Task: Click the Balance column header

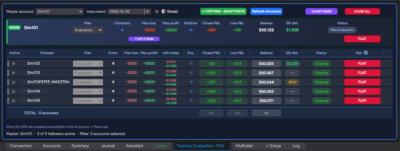Action: click(266, 53)
